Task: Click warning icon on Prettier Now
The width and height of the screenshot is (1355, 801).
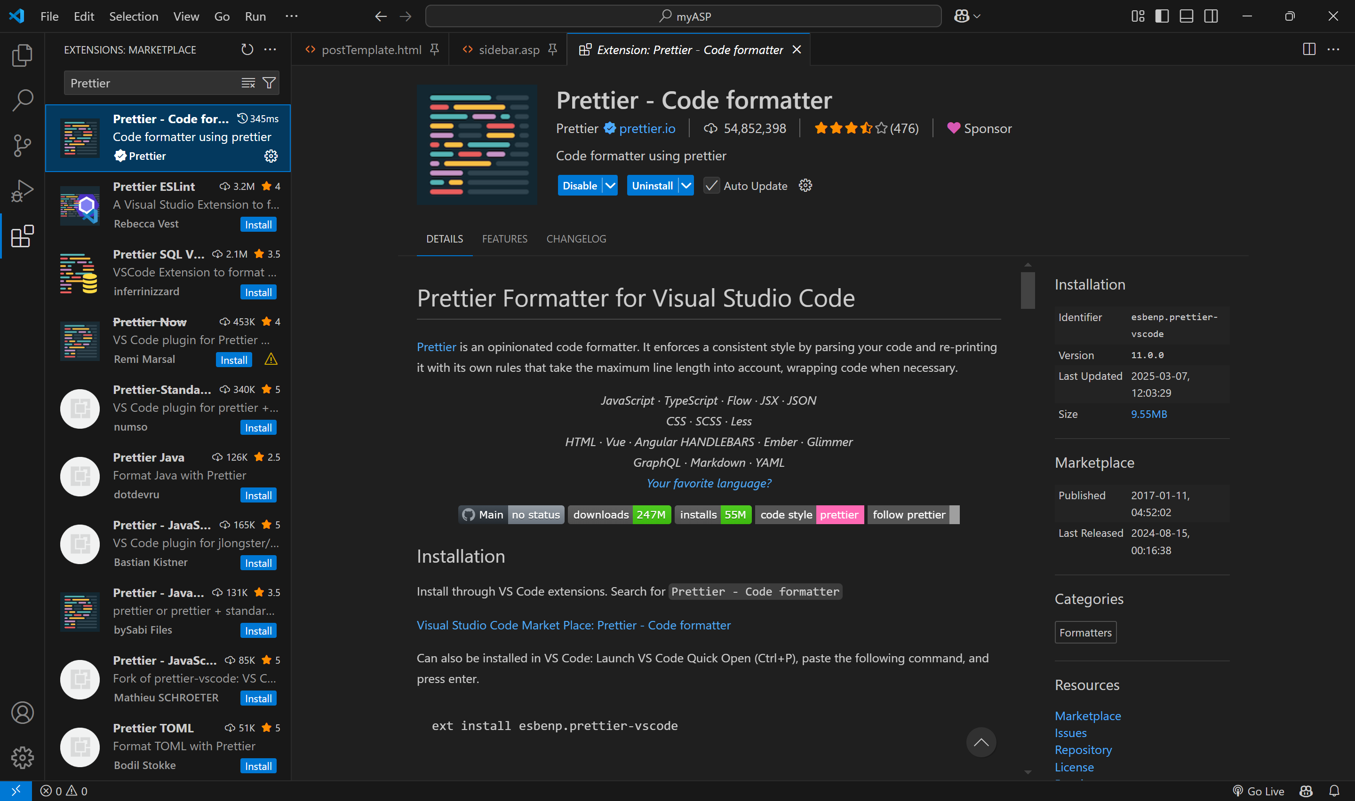Action: click(271, 359)
